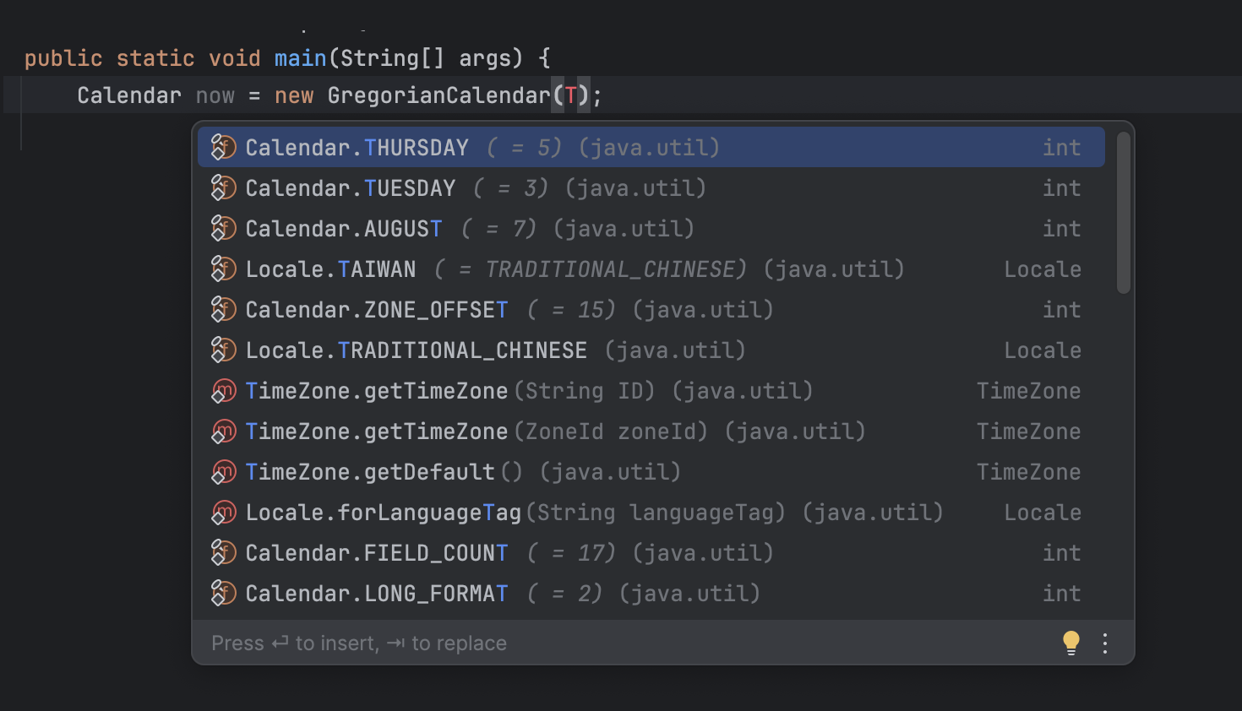Click the method icon beside TimeZone.getDefault
1242x711 pixels.
223,471
